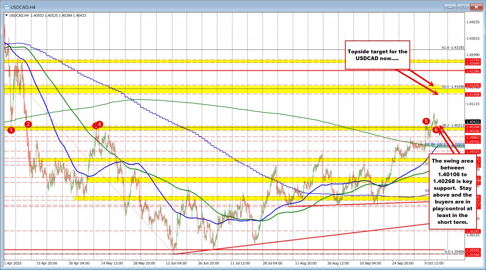This screenshot has width=486, height=270.
Task: Click the '9 Oct 12:00' date on time axis
Action: pos(433,262)
